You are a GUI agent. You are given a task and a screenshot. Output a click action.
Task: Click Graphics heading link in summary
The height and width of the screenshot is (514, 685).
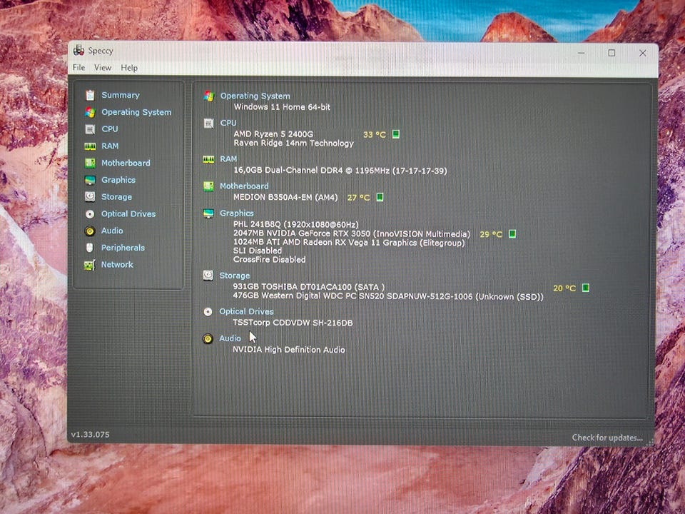[x=237, y=213]
